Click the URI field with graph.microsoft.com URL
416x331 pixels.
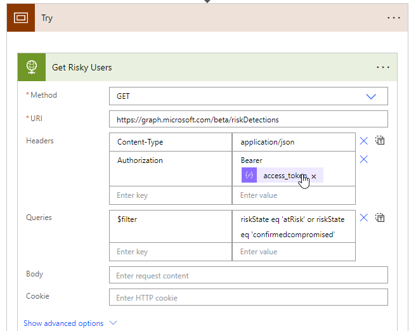[x=248, y=119]
